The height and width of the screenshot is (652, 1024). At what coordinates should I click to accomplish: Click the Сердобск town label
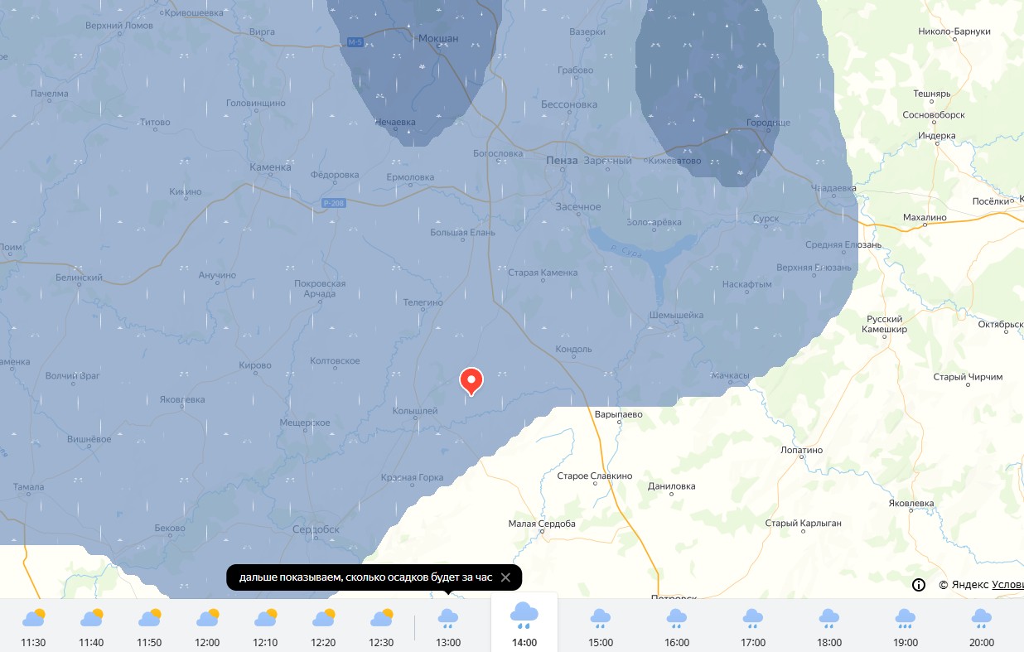316,529
